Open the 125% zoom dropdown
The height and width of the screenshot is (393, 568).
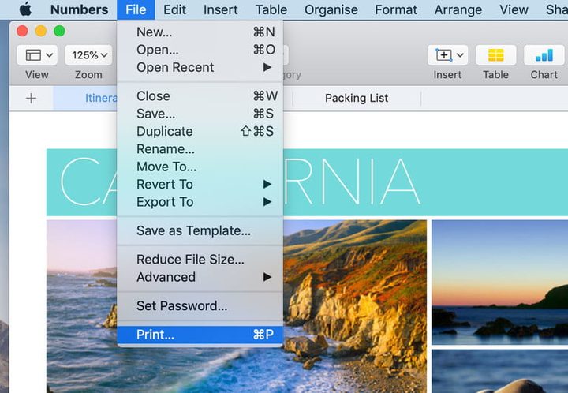90,55
